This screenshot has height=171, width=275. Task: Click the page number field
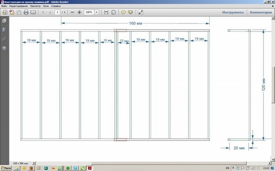57,12
